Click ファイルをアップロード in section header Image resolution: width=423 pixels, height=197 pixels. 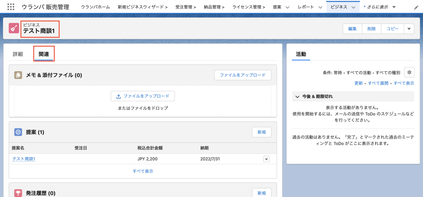[x=243, y=75]
